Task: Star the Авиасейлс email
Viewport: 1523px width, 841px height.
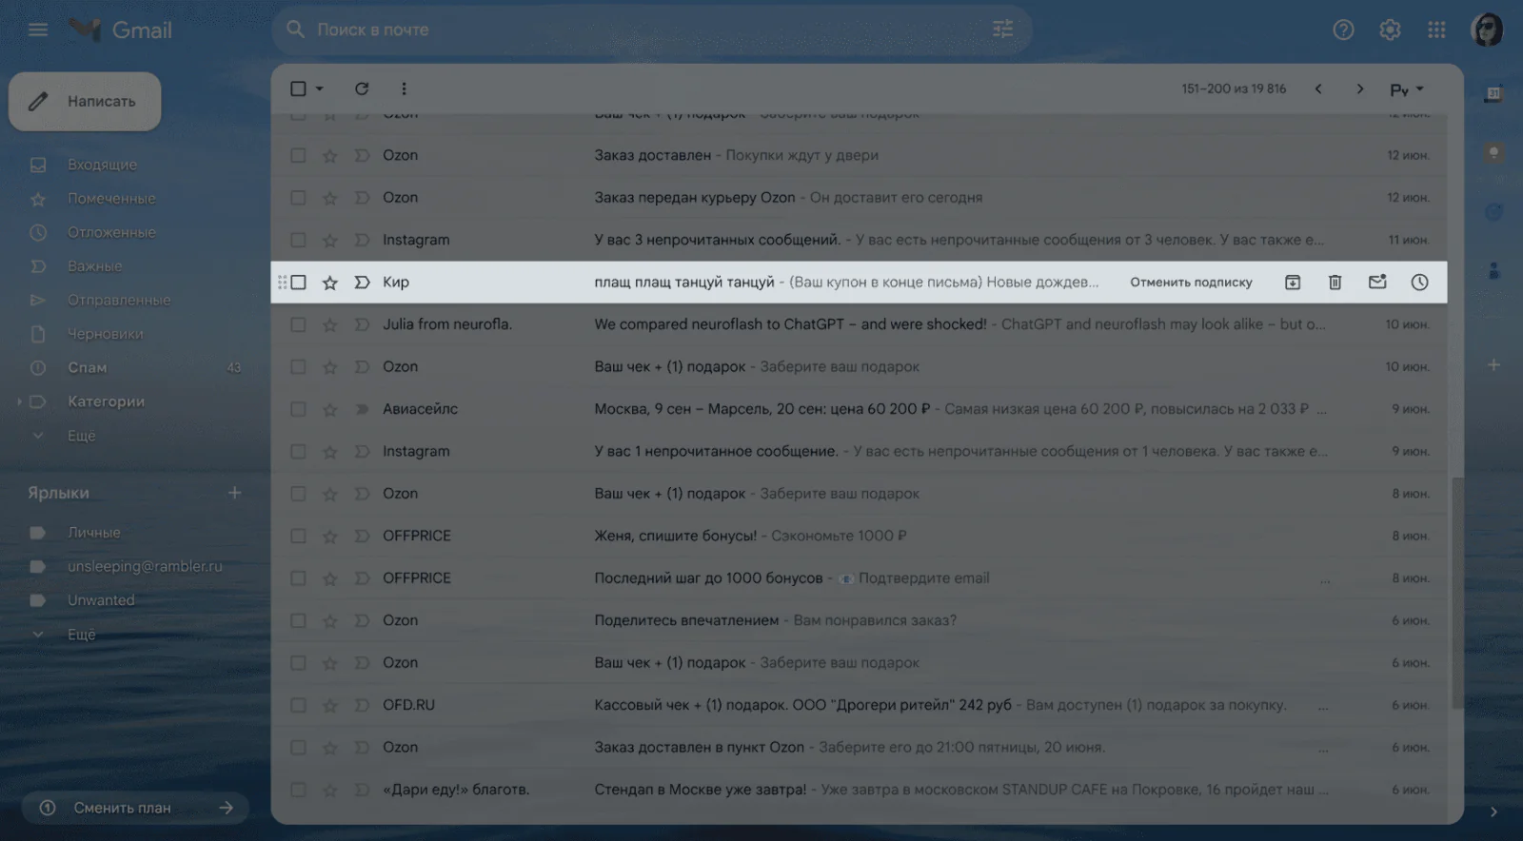Action: (329, 409)
